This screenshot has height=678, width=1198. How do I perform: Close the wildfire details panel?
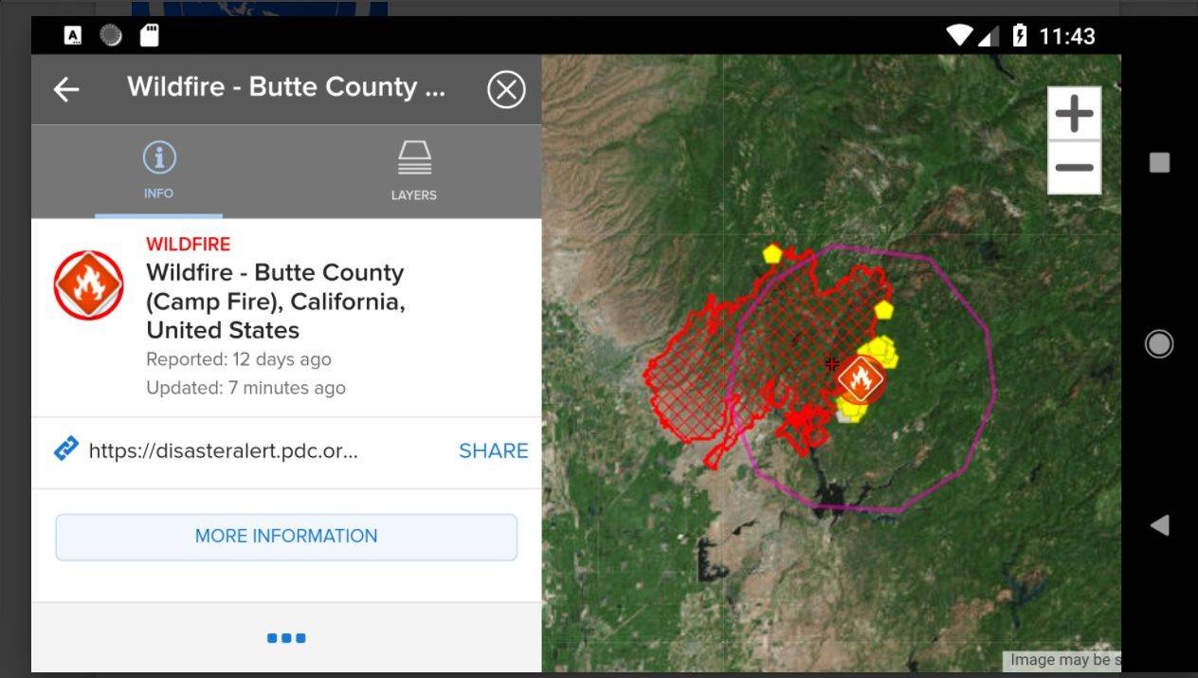[506, 90]
